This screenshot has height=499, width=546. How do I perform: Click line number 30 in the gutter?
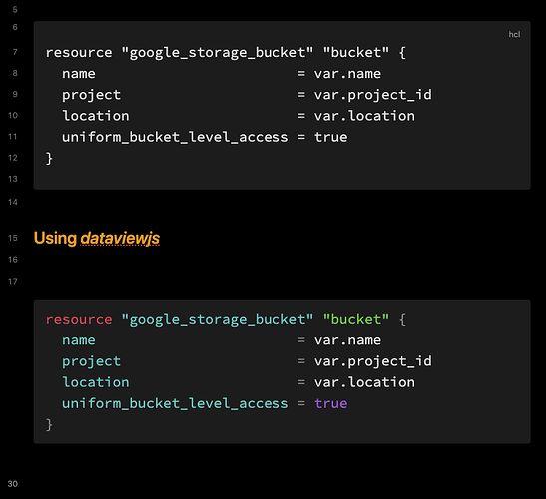13,484
